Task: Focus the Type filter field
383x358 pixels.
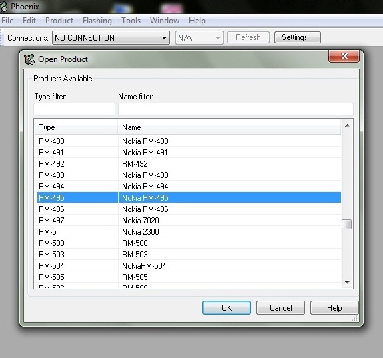Action: pyautogui.click(x=74, y=109)
